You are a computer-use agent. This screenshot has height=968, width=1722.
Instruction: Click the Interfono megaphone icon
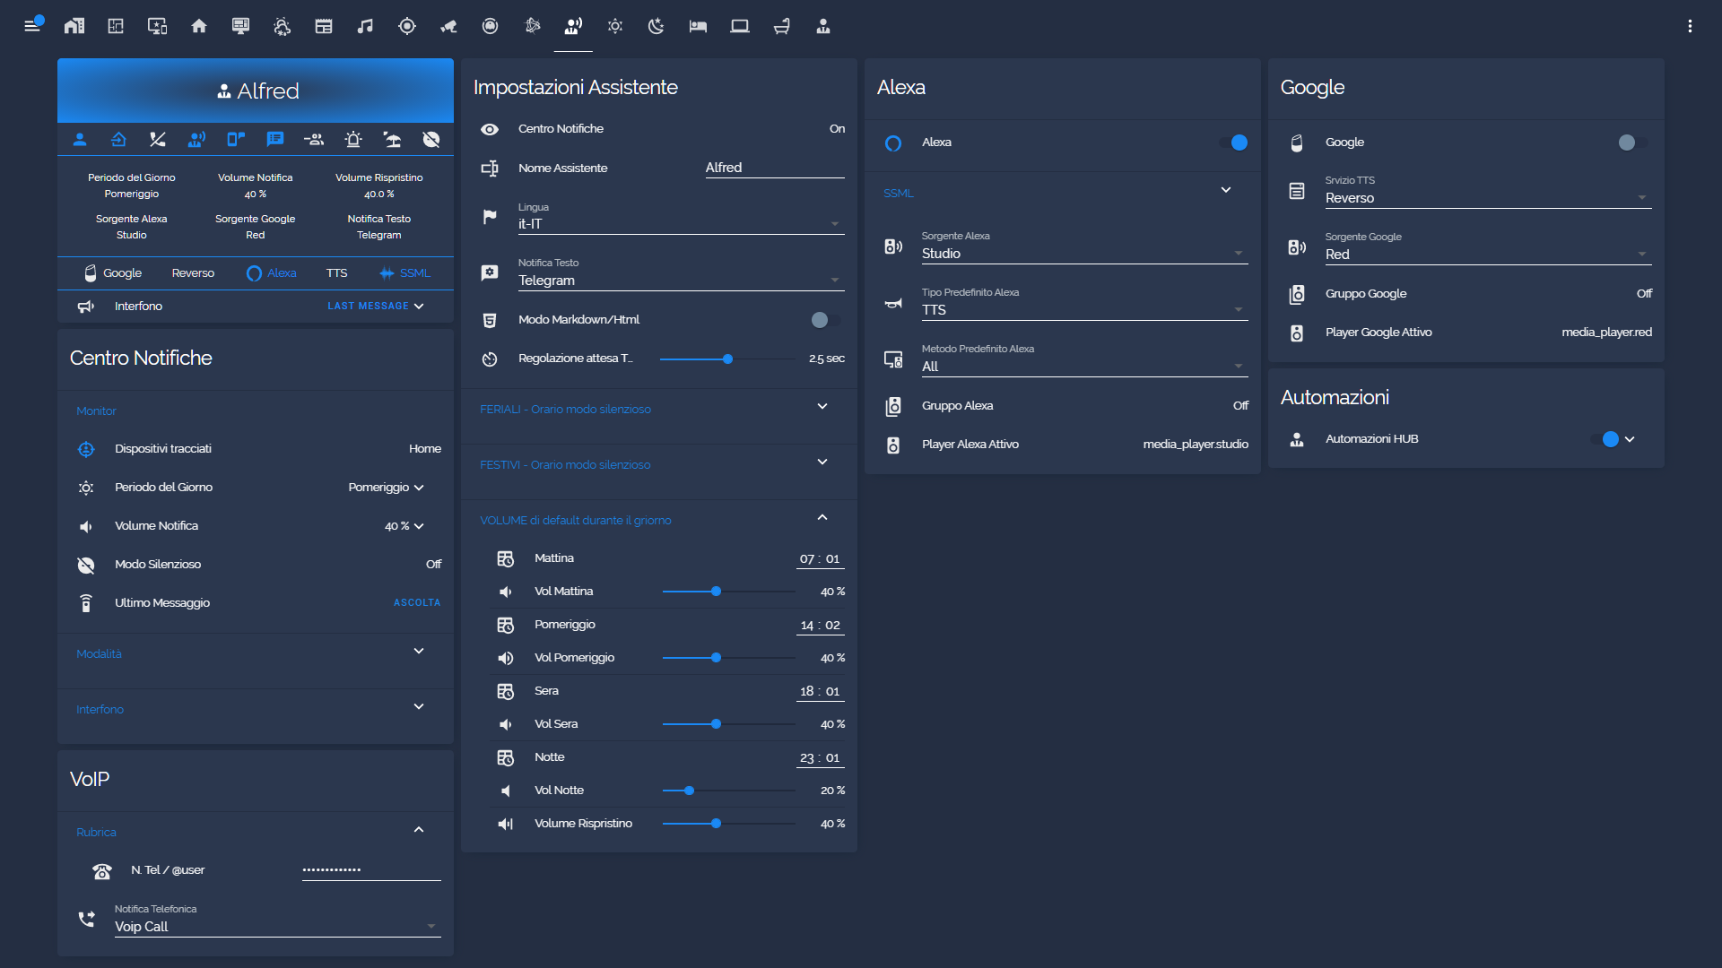pyautogui.click(x=86, y=307)
